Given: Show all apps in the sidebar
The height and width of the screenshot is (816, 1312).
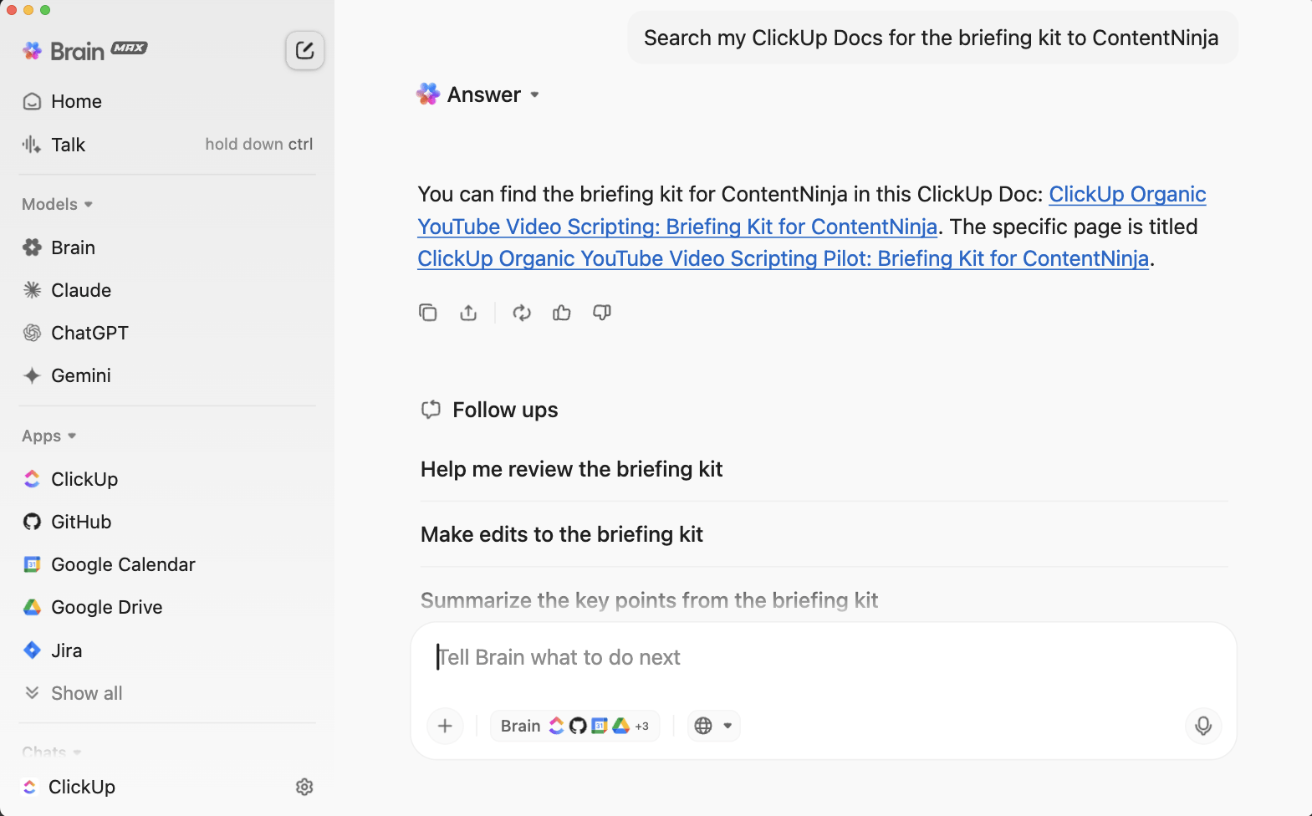Looking at the screenshot, I should [x=86, y=693].
